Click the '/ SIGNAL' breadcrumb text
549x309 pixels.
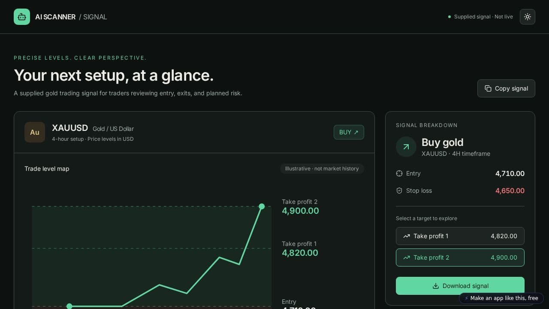(x=93, y=17)
